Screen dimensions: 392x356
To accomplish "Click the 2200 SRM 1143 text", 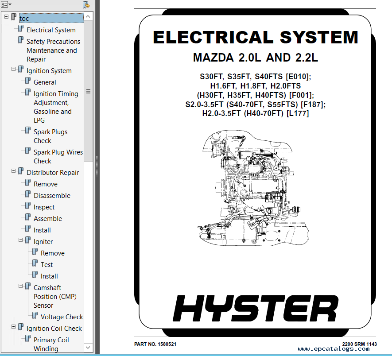I will click(360, 344).
